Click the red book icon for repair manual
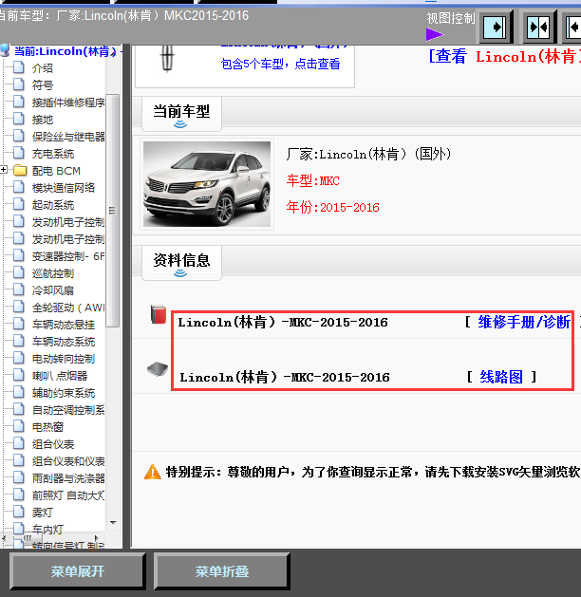The width and height of the screenshot is (581, 597). pyautogui.click(x=159, y=314)
